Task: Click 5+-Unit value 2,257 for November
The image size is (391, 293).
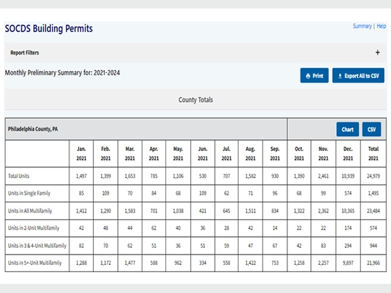Action: coord(323,263)
